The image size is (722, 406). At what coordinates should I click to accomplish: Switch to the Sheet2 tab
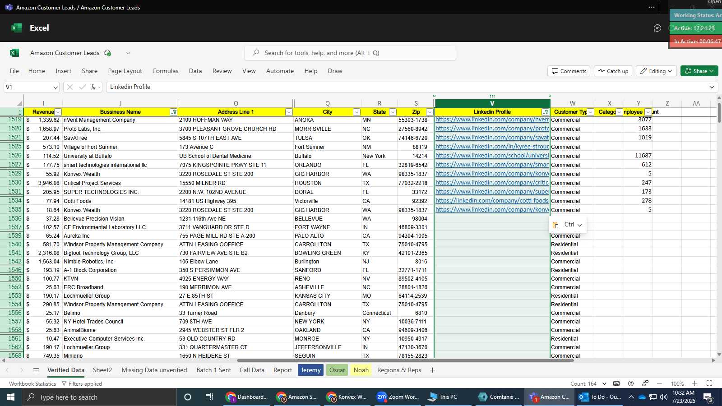point(102,370)
